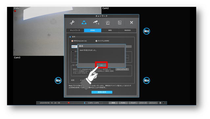Select the blue network settings icon
Screen dimensions: 210x119
click(84, 23)
